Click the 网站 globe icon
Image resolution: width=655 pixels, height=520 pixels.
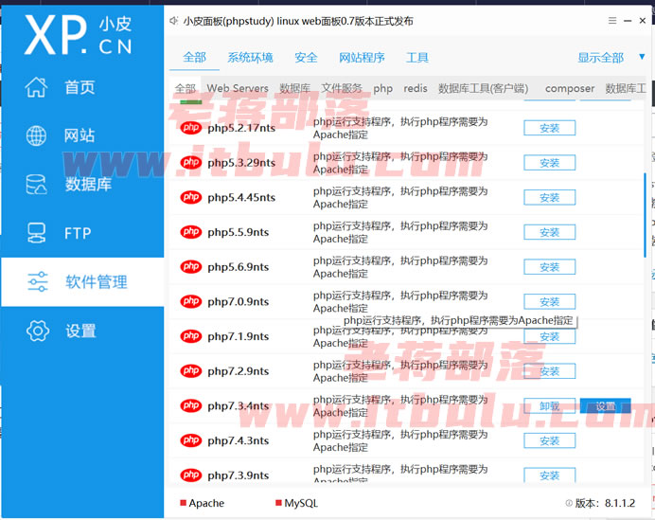[x=36, y=135]
